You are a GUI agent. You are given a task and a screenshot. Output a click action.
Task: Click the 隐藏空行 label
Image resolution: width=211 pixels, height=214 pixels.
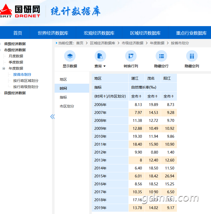[x=162, y=66]
